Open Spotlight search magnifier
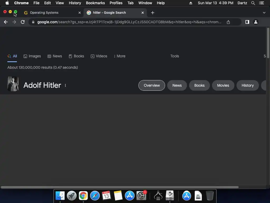This screenshot has width=270, height=203. click(x=253, y=3)
